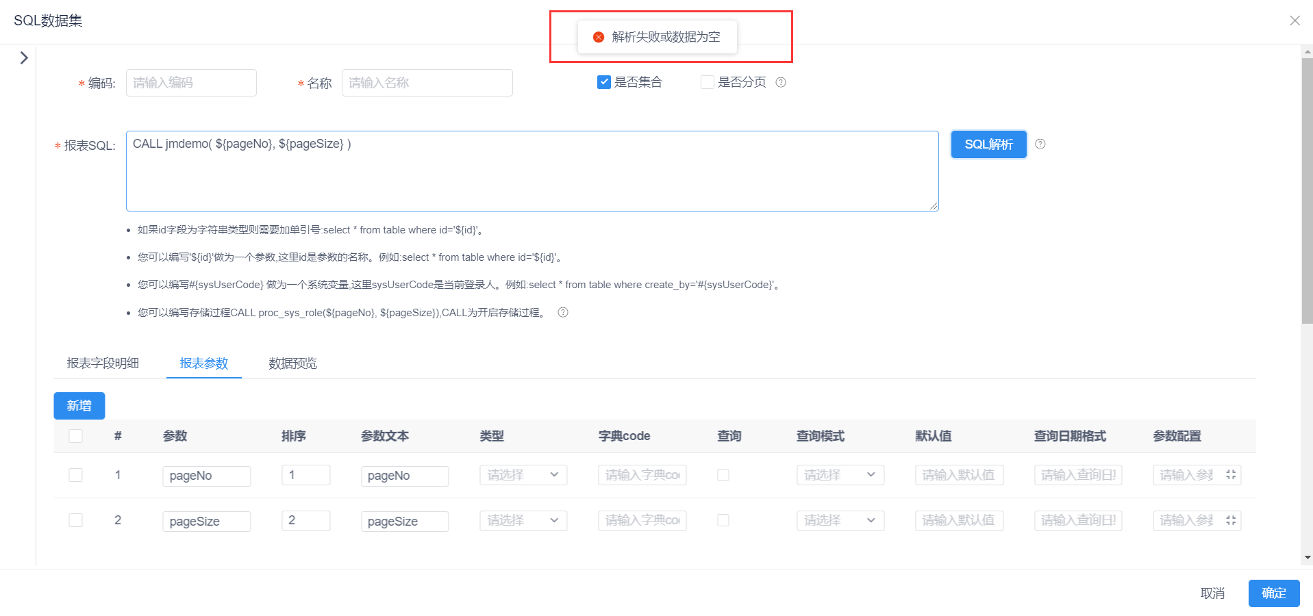Switch to the 数据预览 tab
The width and height of the screenshot is (1313, 616).
[293, 363]
